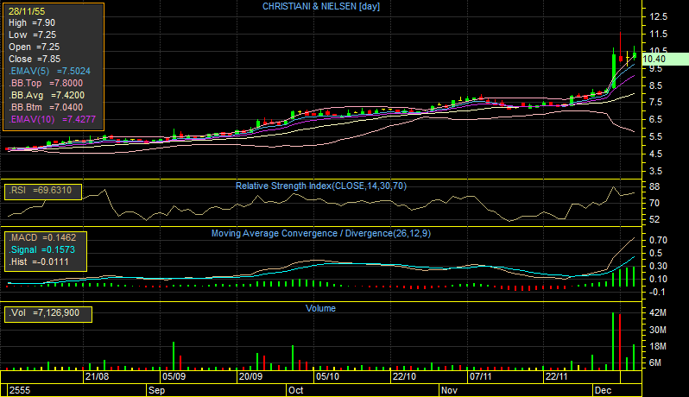689x397 pixels.
Task: Click the .MACD =0.1462 value
Action: coord(42,237)
